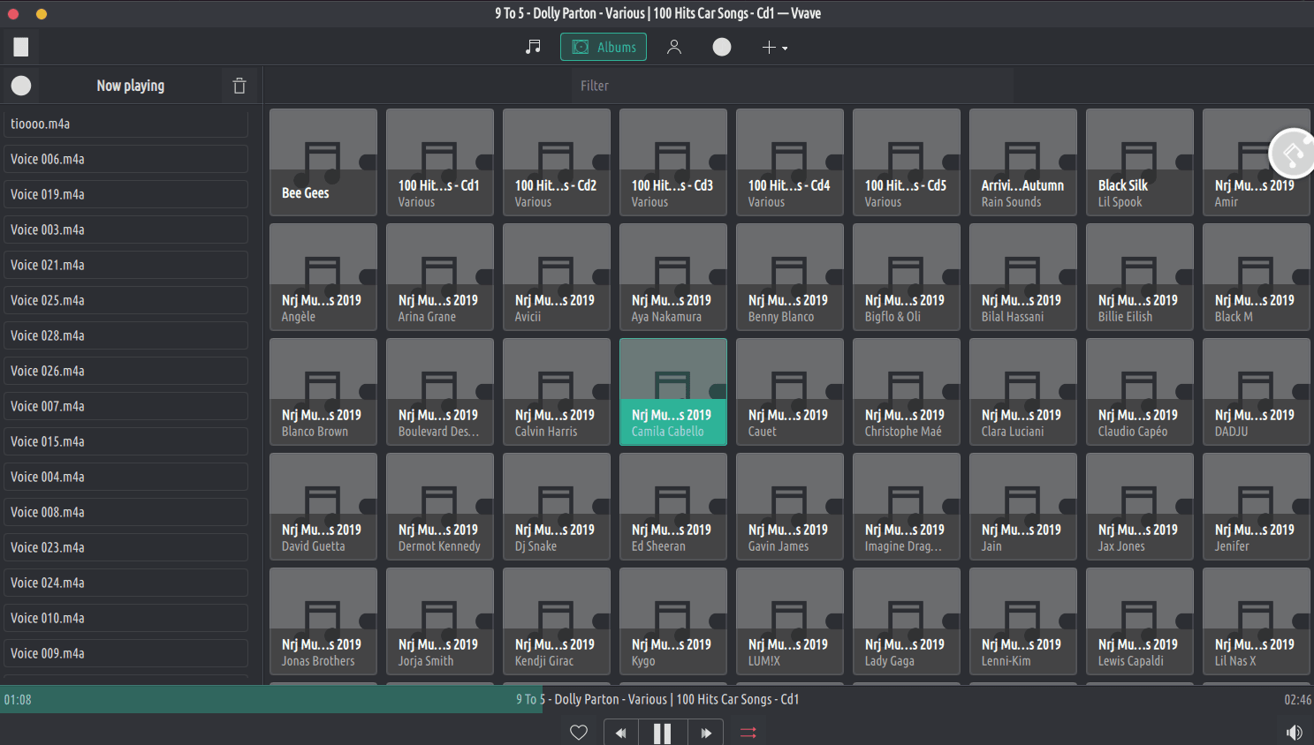Pause the current song
Image resolution: width=1314 pixels, height=745 pixels.
click(662, 733)
